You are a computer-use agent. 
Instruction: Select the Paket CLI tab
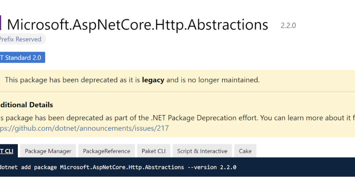pyautogui.click(x=153, y=151)
